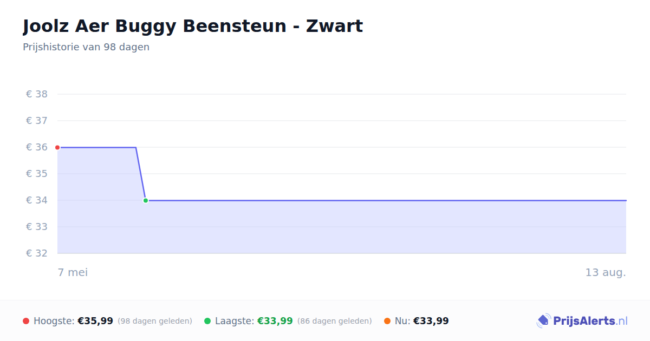Click the 98 dagen geleden note
650x341 pixels.
[x=155, y=321]
